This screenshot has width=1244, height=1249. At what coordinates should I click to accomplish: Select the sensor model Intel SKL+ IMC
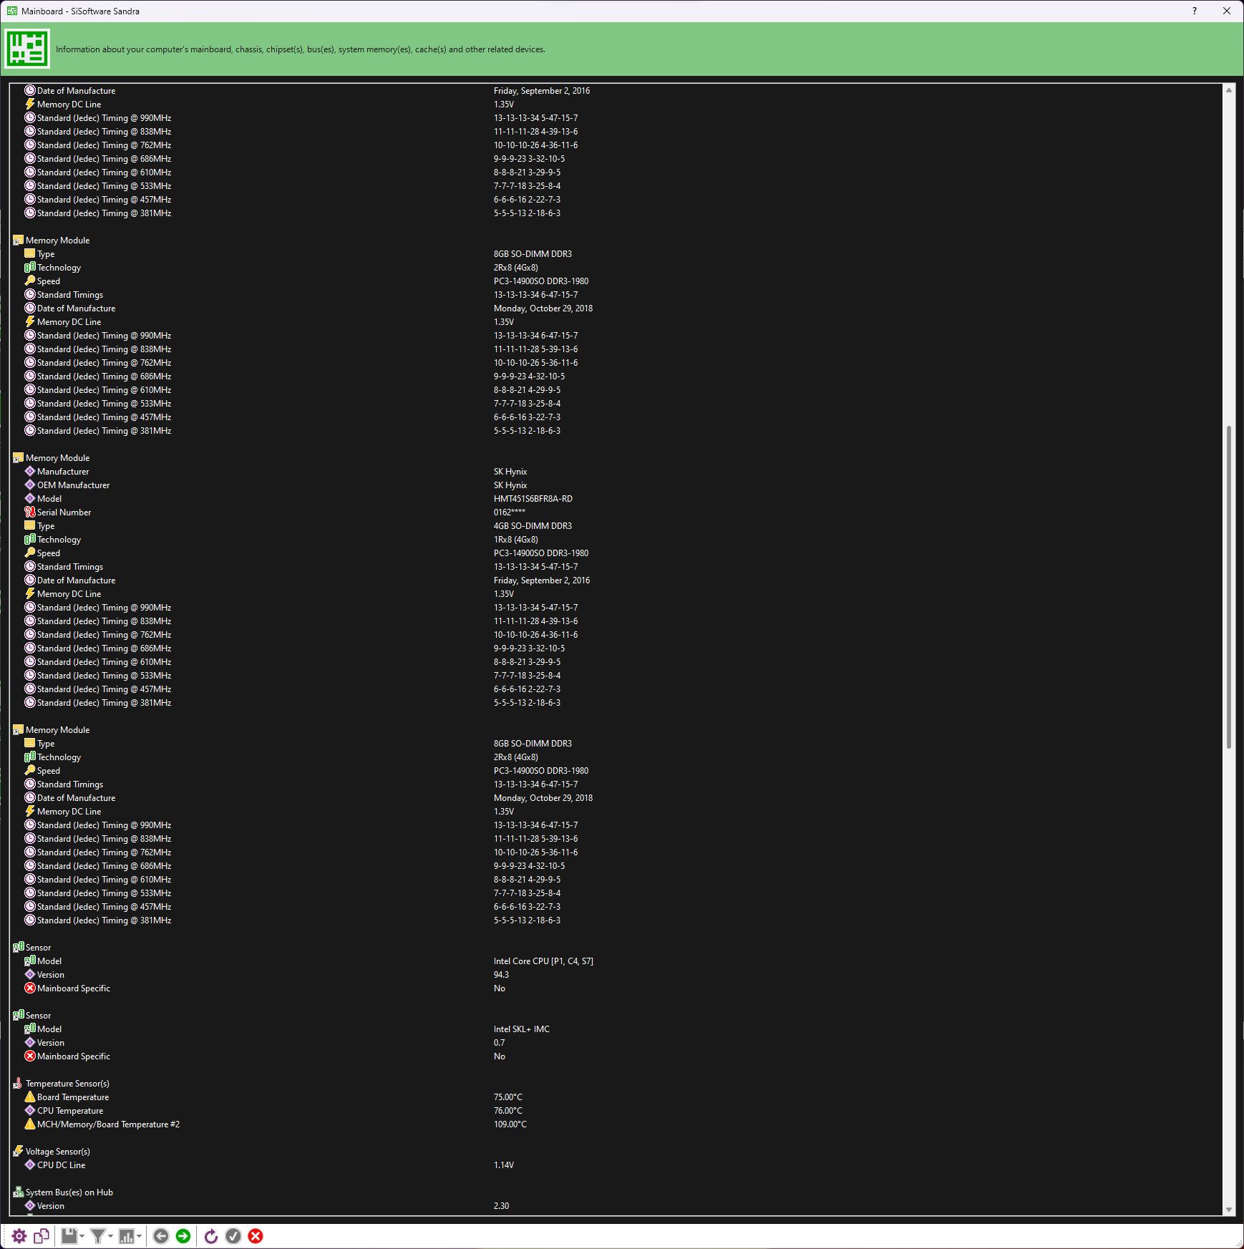coord(522,1029)
